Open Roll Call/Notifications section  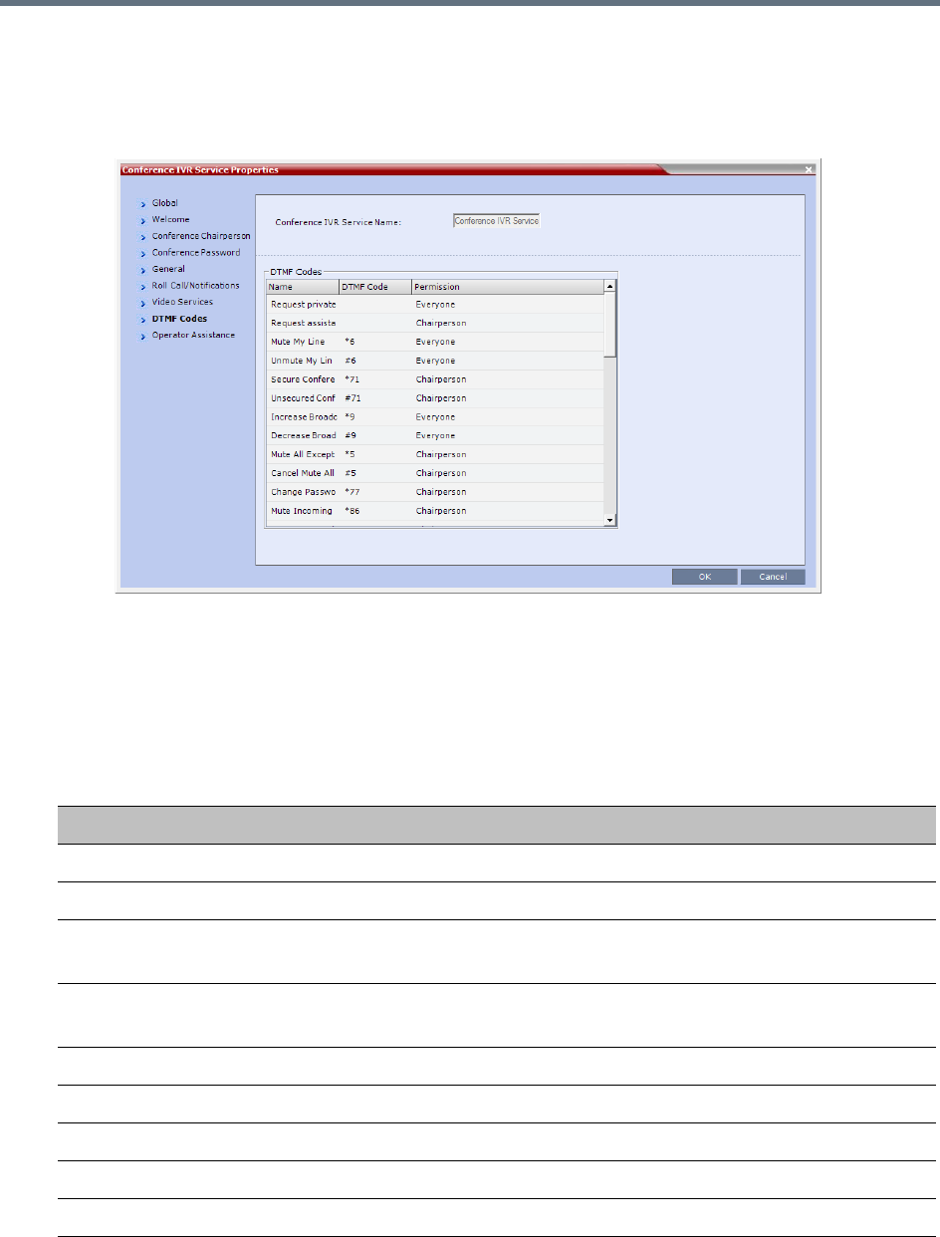pos(195,286)
